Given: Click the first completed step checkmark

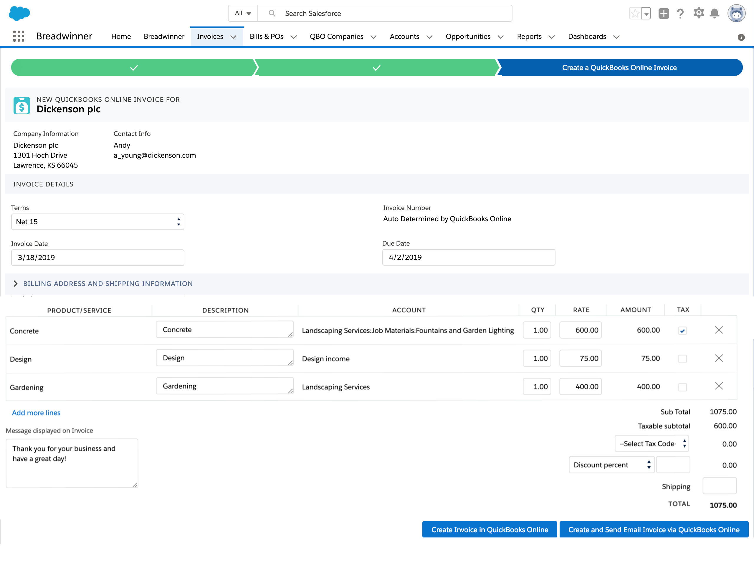Looking at the screenshot, I should tap(134, 68).
